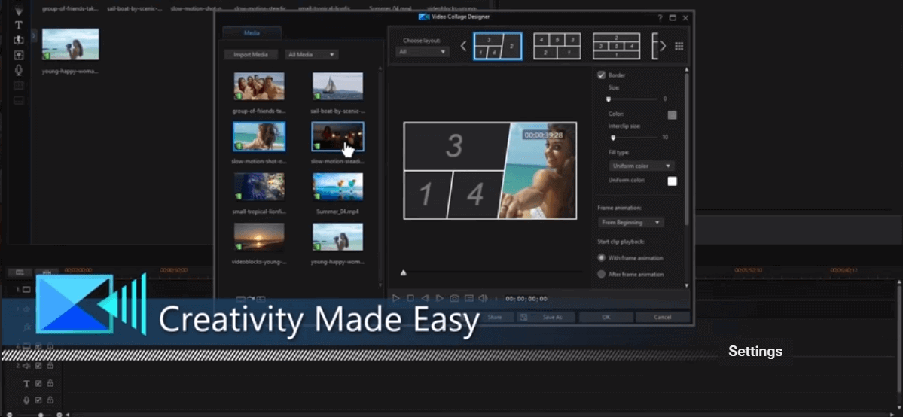Click the Cancel button
Image resolution: width=903 pixels, height=417 pixels.
point(663,318)
